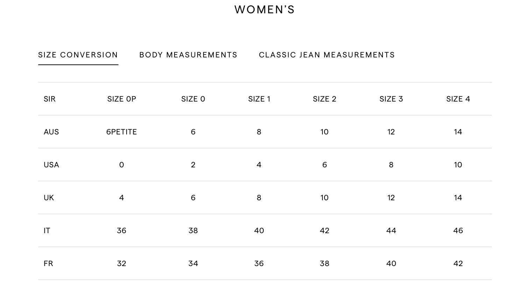Viewport: 528px width, 285px height.
Task: Click the IT row label
Action: point(47,231)
